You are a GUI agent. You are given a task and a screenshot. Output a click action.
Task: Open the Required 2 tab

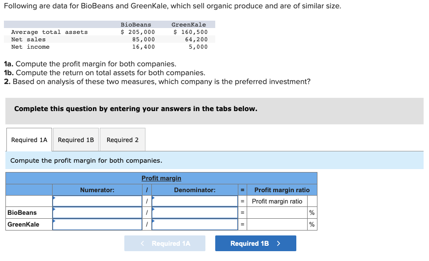pyautogui.click(x=122, y=140)
